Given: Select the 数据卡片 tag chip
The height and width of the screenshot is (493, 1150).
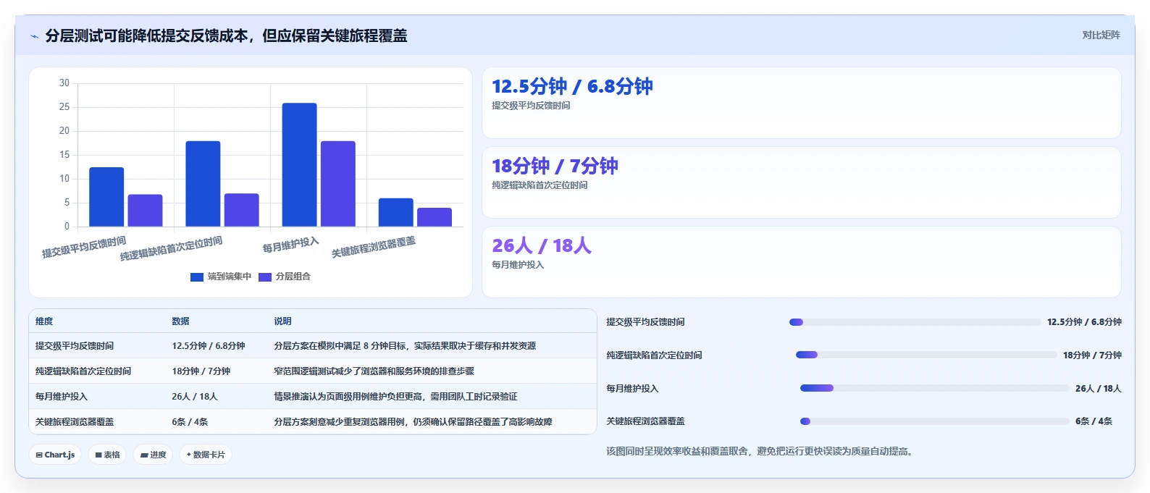Looking at the screenshot, I should 206,455.
